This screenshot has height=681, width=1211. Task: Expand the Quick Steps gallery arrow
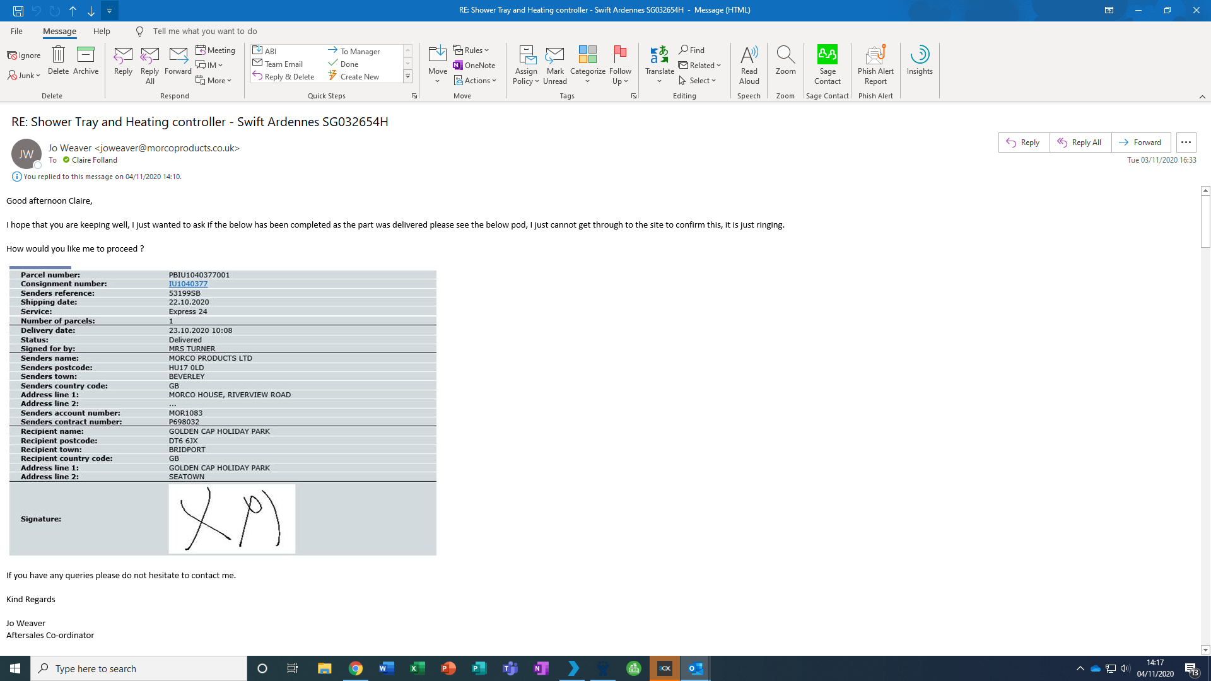(x=407, y=76)
